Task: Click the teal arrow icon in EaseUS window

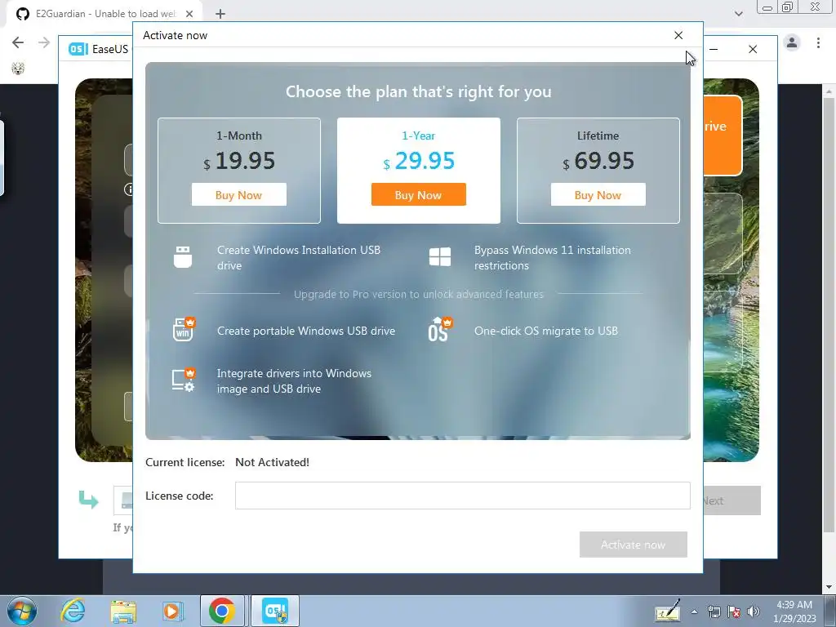Action: pos(88,500)
